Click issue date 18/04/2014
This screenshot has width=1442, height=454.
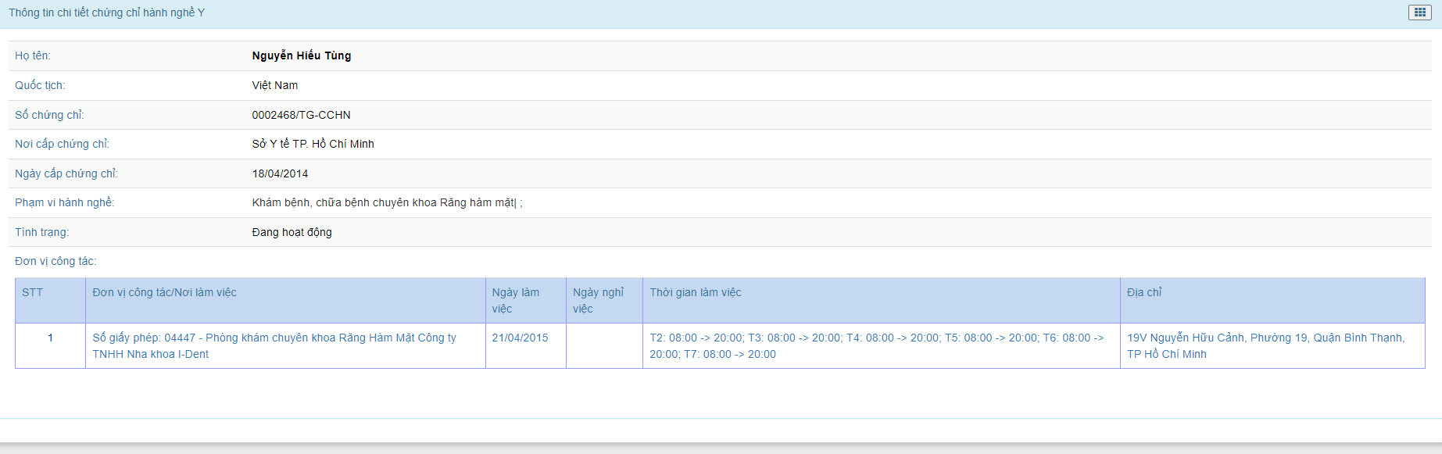280,173
